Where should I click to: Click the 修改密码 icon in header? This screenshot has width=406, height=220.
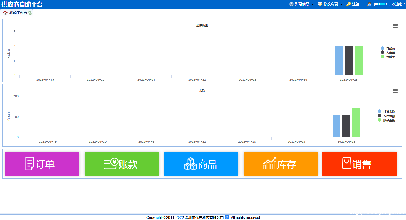click(x=320, y=4)
